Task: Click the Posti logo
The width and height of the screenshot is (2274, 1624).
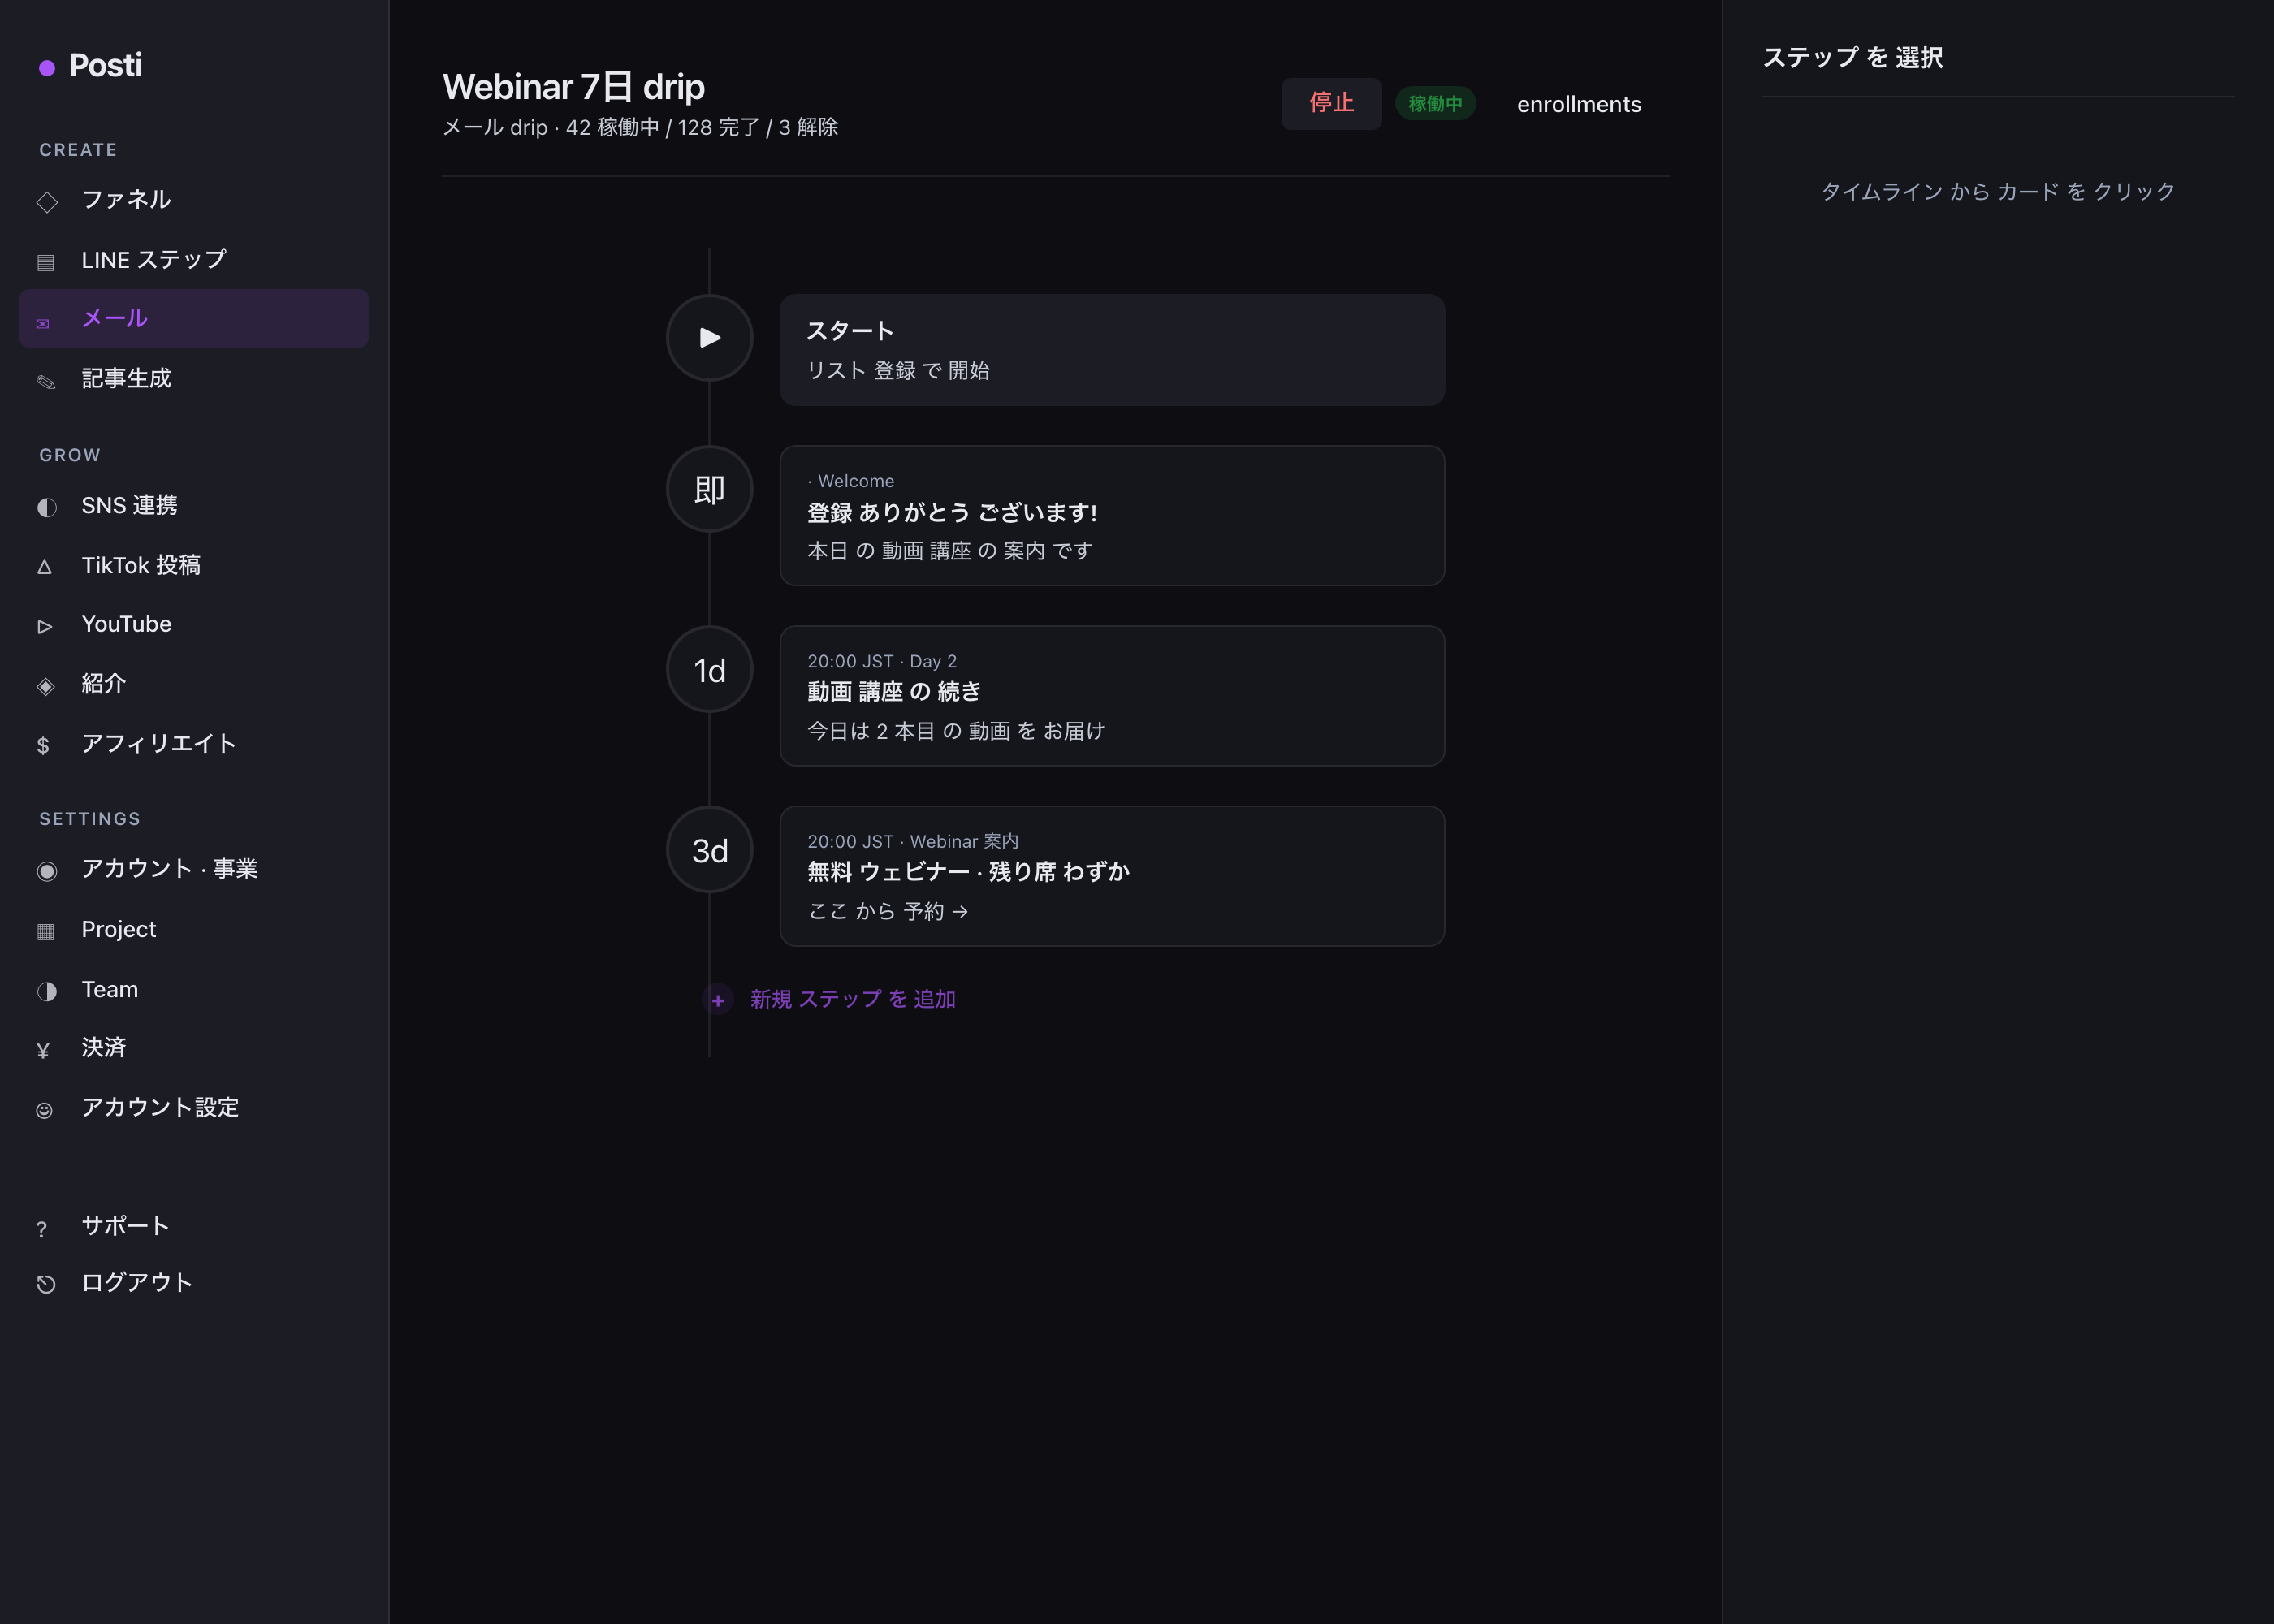Action: pyautogui.click(x=91, y=66)
